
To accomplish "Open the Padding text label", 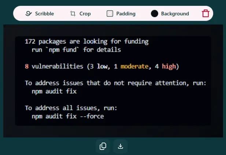I will (x=126, y=14).
